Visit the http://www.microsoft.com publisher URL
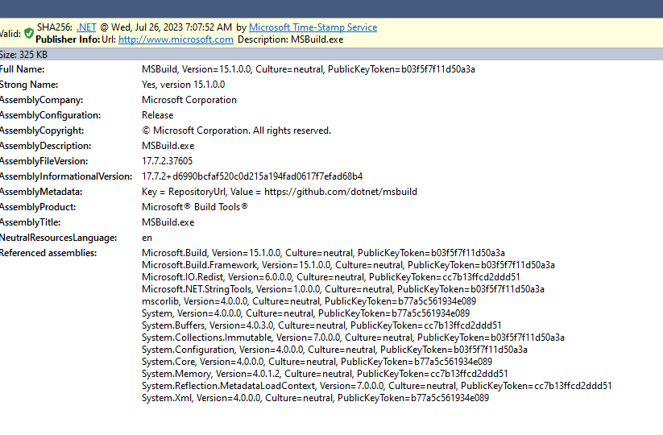This screenshot has height=435, width=663. tap(176, 39)
